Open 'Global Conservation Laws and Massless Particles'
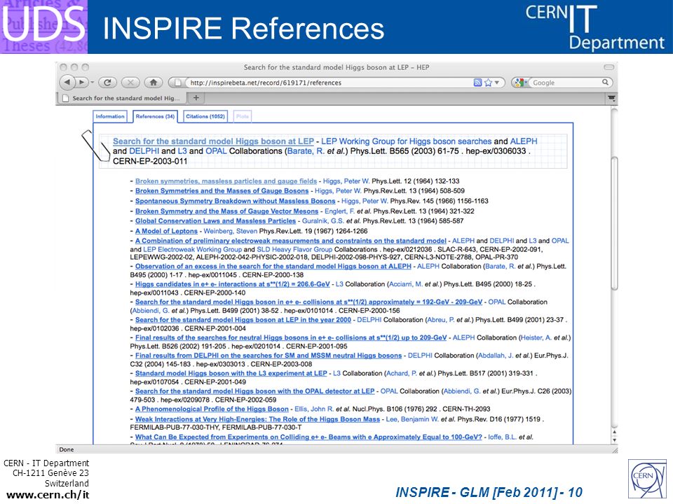Screen dimensions: 673x504 pyautogui.click(x=215, y=220)
